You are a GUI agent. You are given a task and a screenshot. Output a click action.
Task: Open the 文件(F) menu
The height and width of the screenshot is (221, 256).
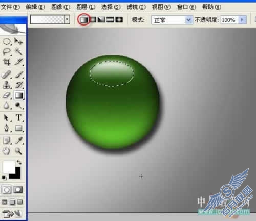pyautogui.click(x=10, y=7)
